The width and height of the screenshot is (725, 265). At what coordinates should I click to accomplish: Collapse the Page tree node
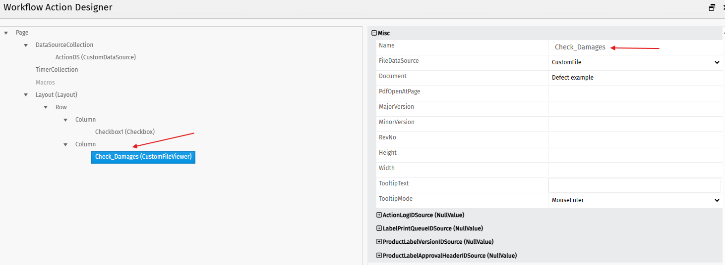click(6, 33)
